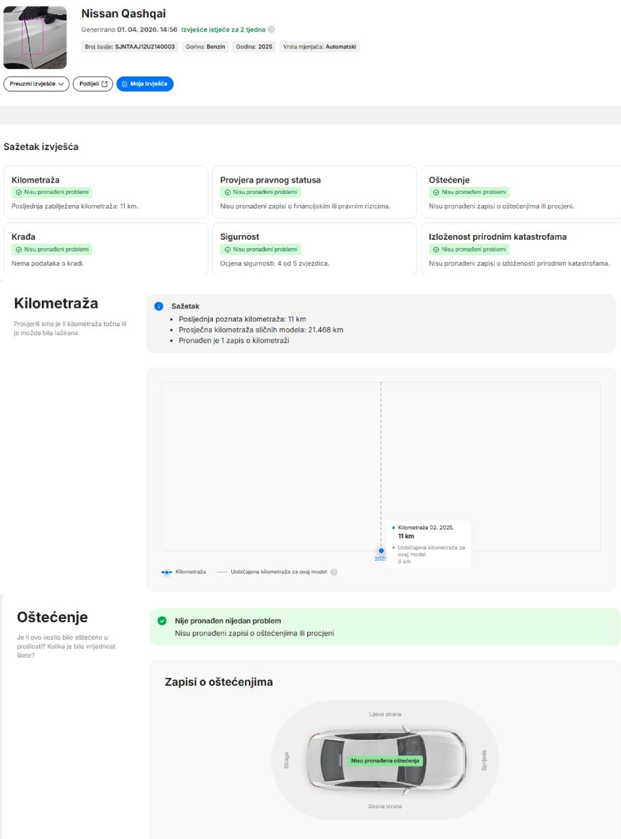Open the Preuzmi izvješće dropdown

[36, 84]
